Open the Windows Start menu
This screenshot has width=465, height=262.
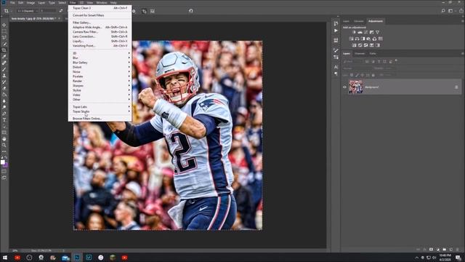coord(5,257)
